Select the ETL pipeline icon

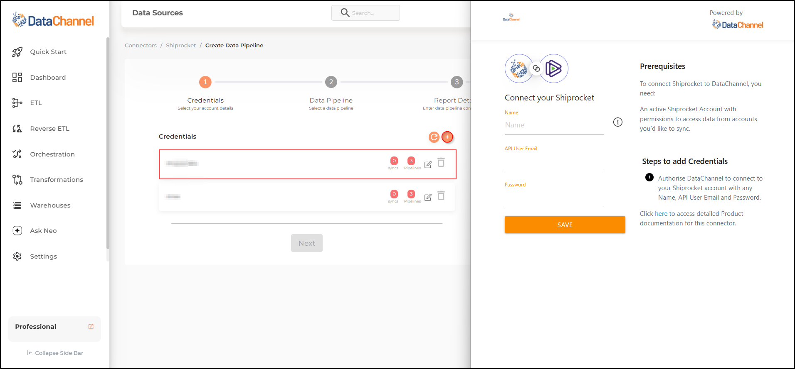(17, 103)
